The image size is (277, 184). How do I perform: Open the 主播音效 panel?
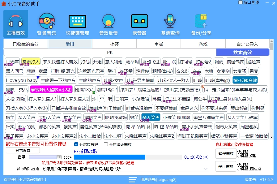(15, 24)
